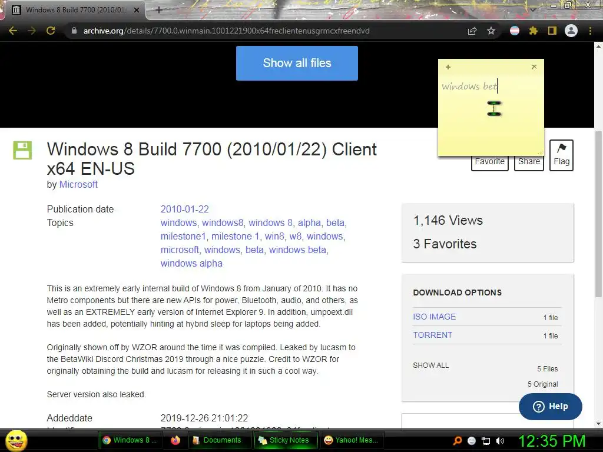The height and width of the screenshot is (452, 603).
Task: Open the Chrome three-dot menu
Action: coord(590,31)
